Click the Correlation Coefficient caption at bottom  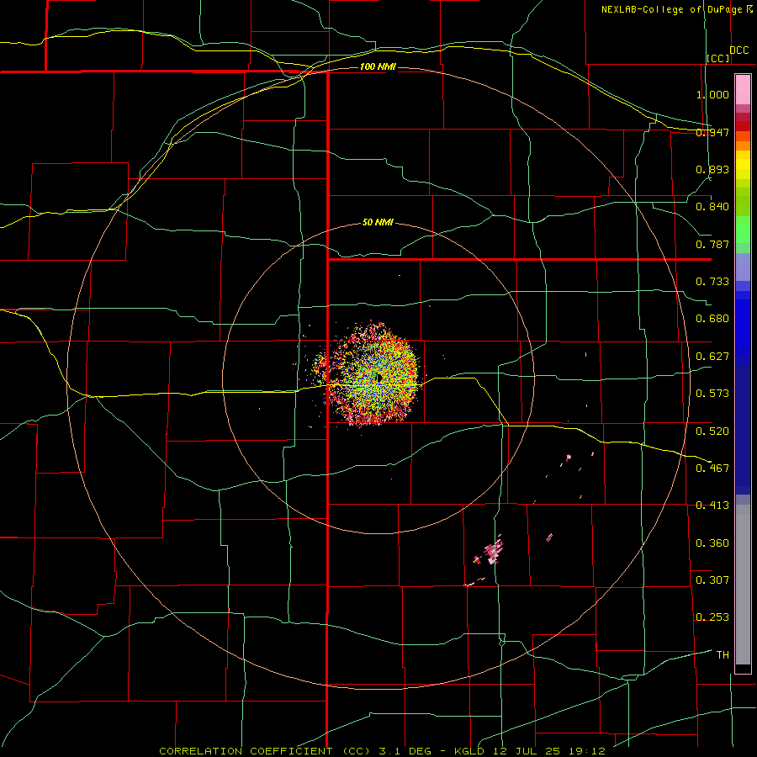(383, 751)
